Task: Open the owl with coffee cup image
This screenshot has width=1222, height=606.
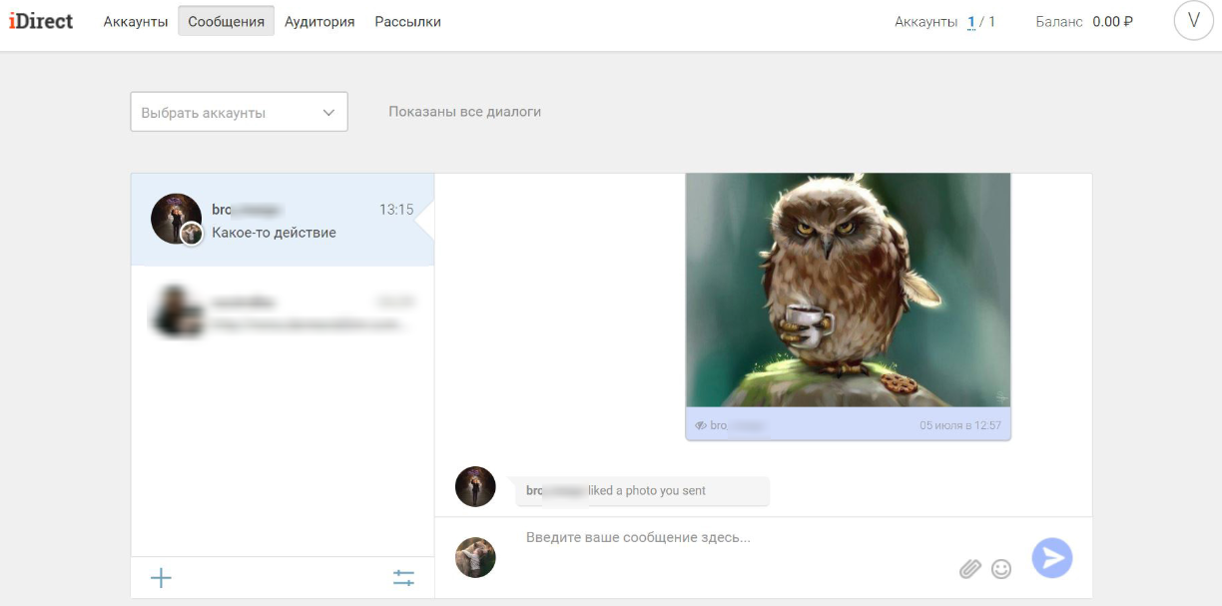Action: point(848,290)
